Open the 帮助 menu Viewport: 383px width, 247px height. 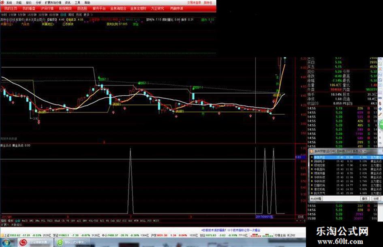[87, 3]
